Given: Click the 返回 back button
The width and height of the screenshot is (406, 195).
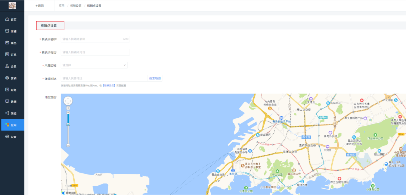Looking at the screenshot, I should (x=39, y=6).
